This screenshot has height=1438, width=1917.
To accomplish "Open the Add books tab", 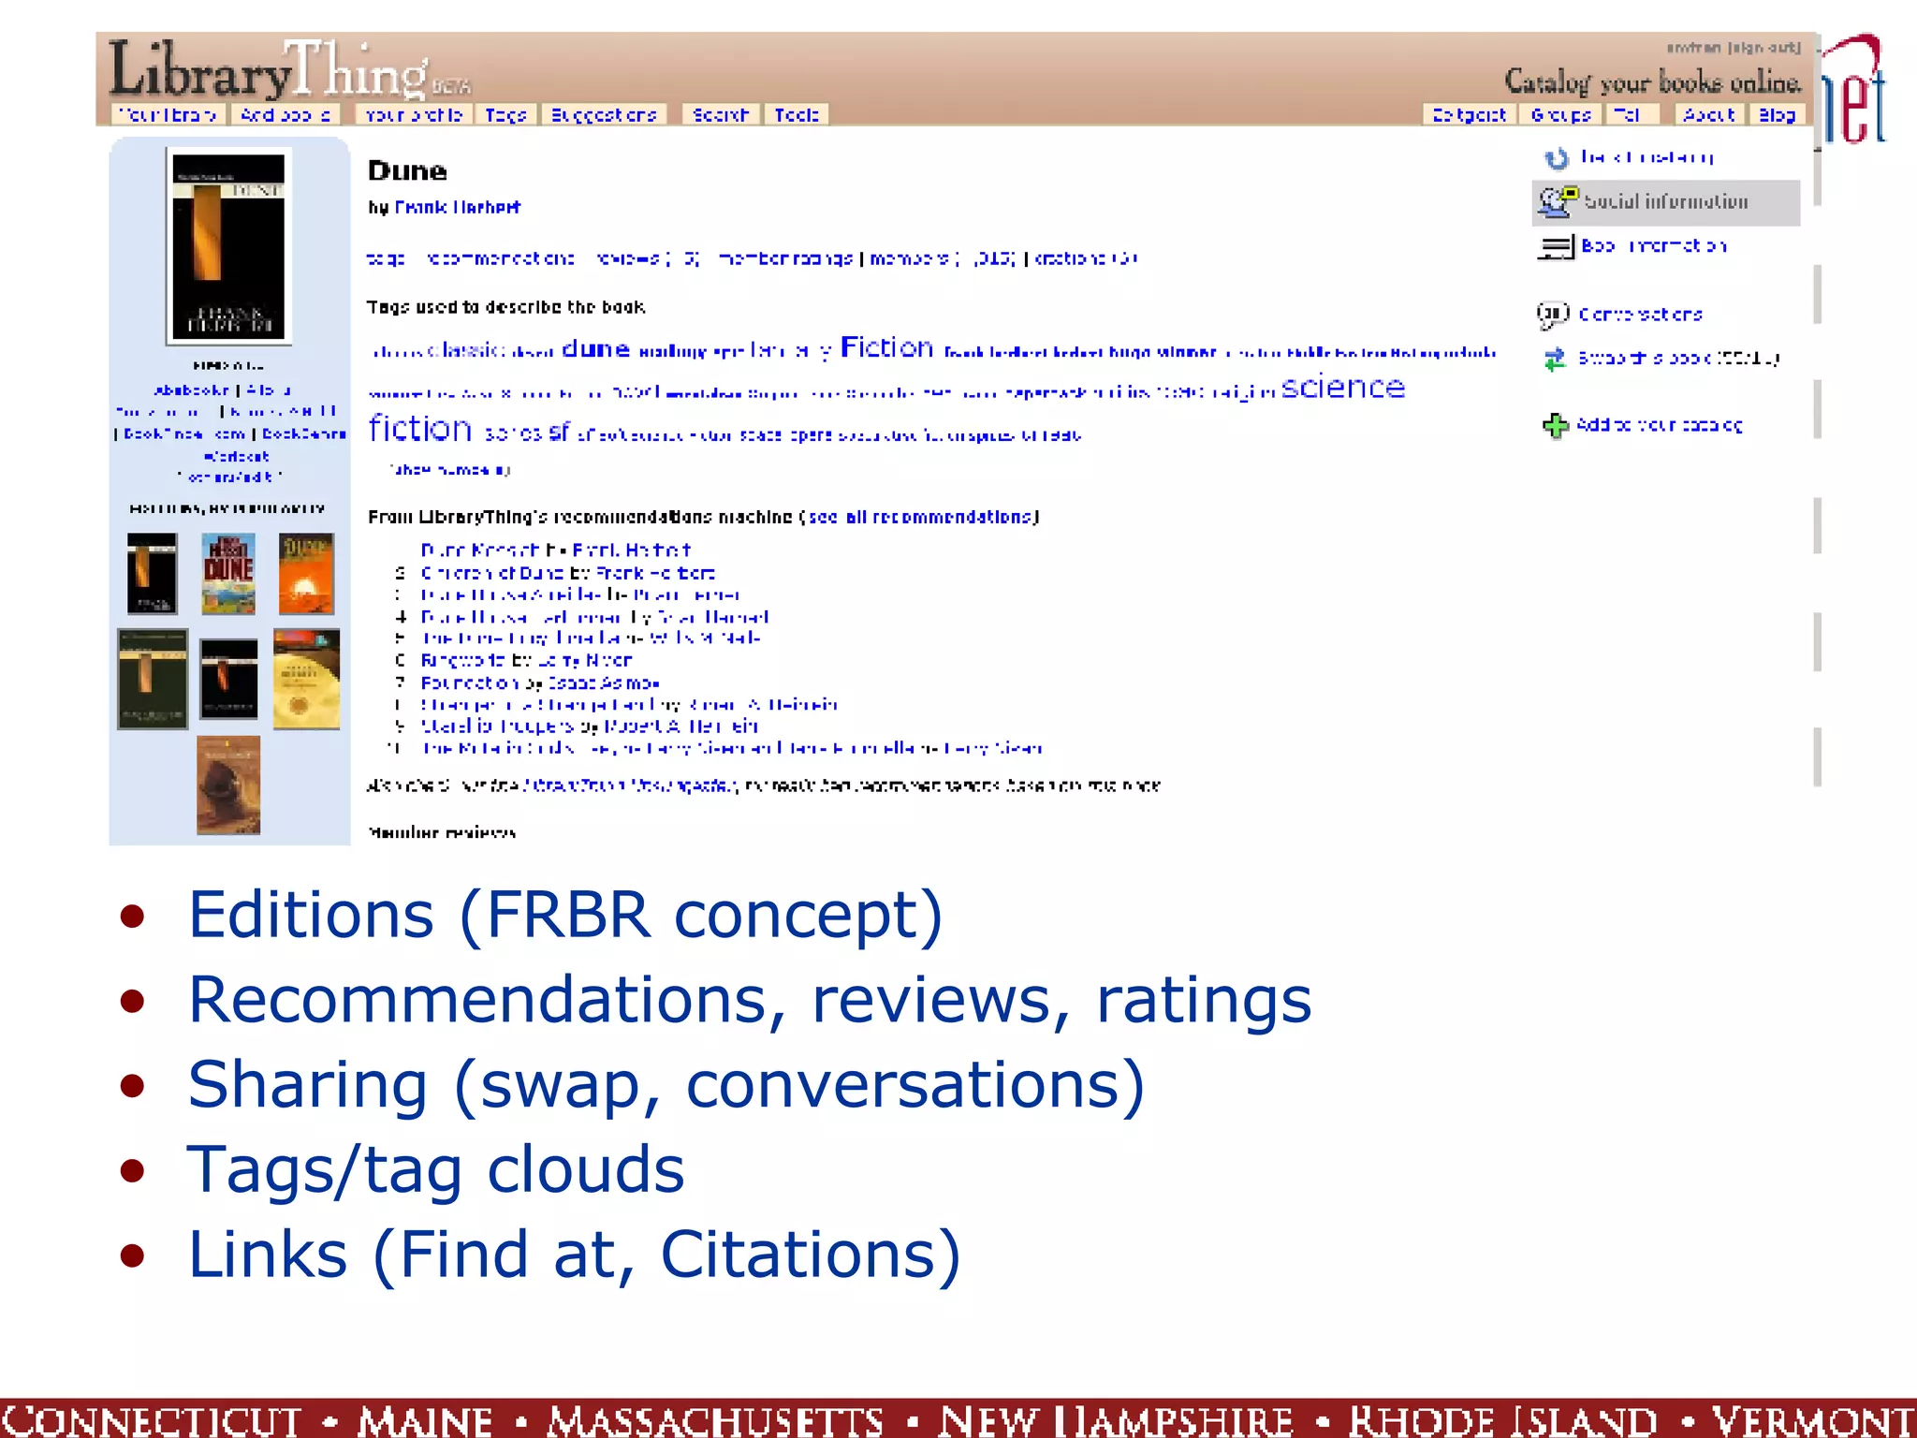I will (285, 114).
